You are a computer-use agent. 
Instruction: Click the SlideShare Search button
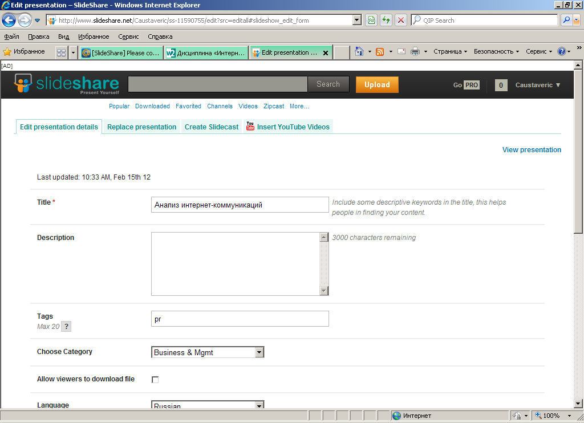click(328, 84)
